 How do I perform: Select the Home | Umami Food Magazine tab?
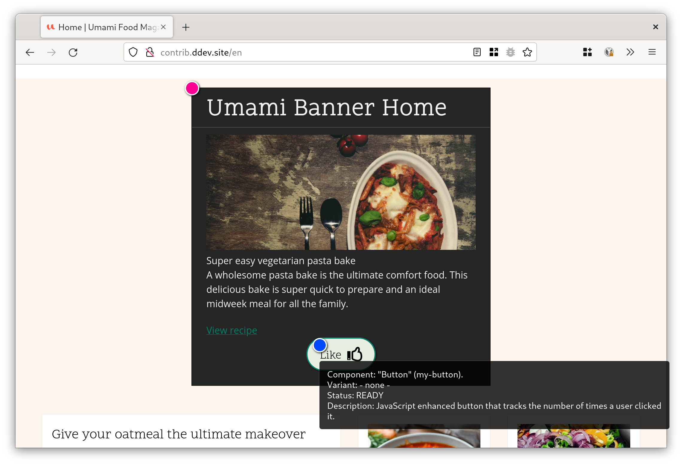[x=102, y=27]
